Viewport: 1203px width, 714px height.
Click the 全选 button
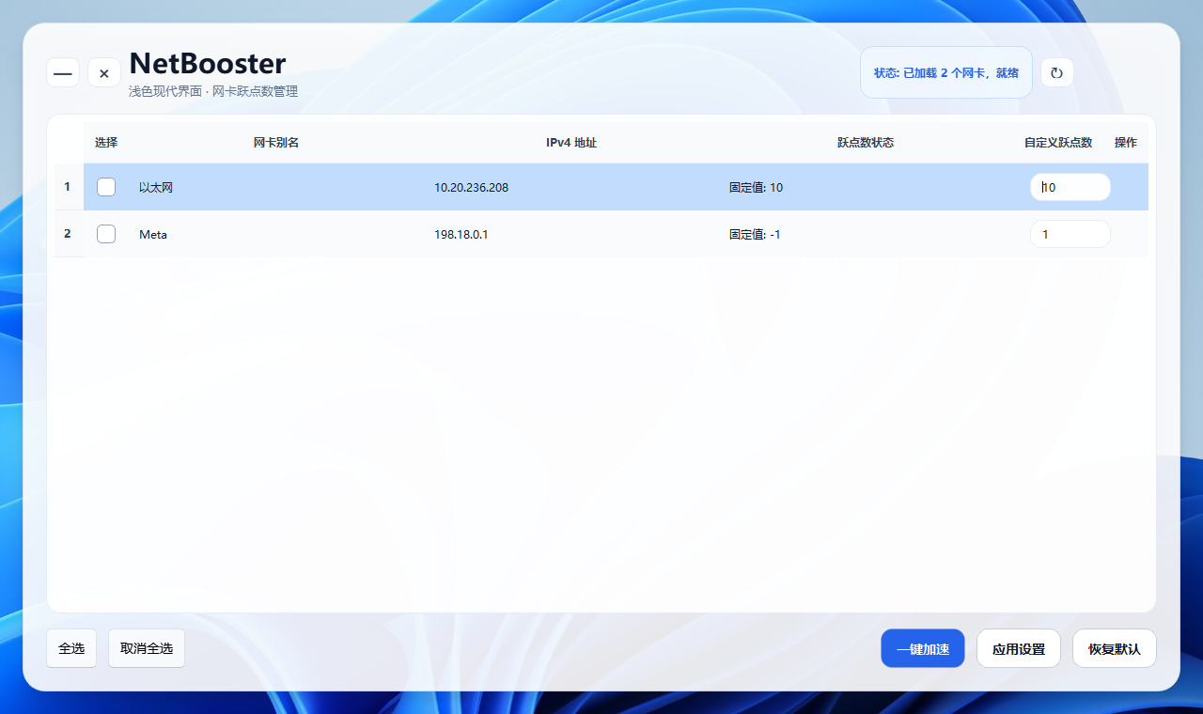(71, 648)
